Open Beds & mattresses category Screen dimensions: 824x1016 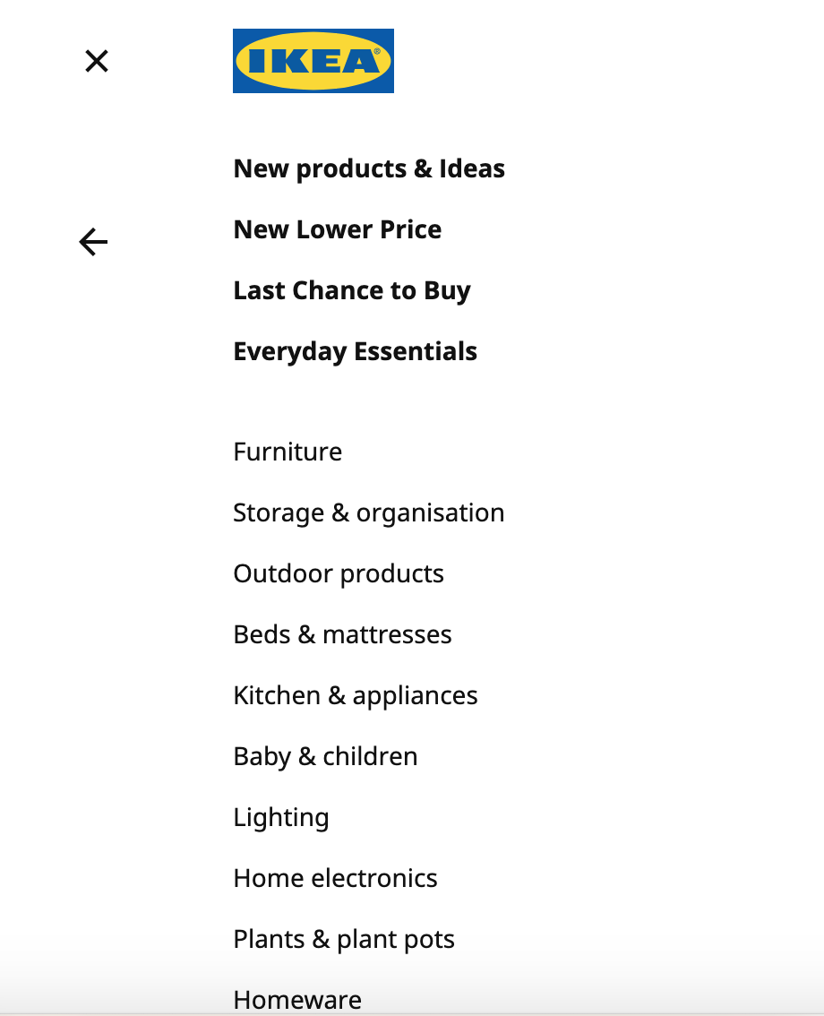click(342, 634)
